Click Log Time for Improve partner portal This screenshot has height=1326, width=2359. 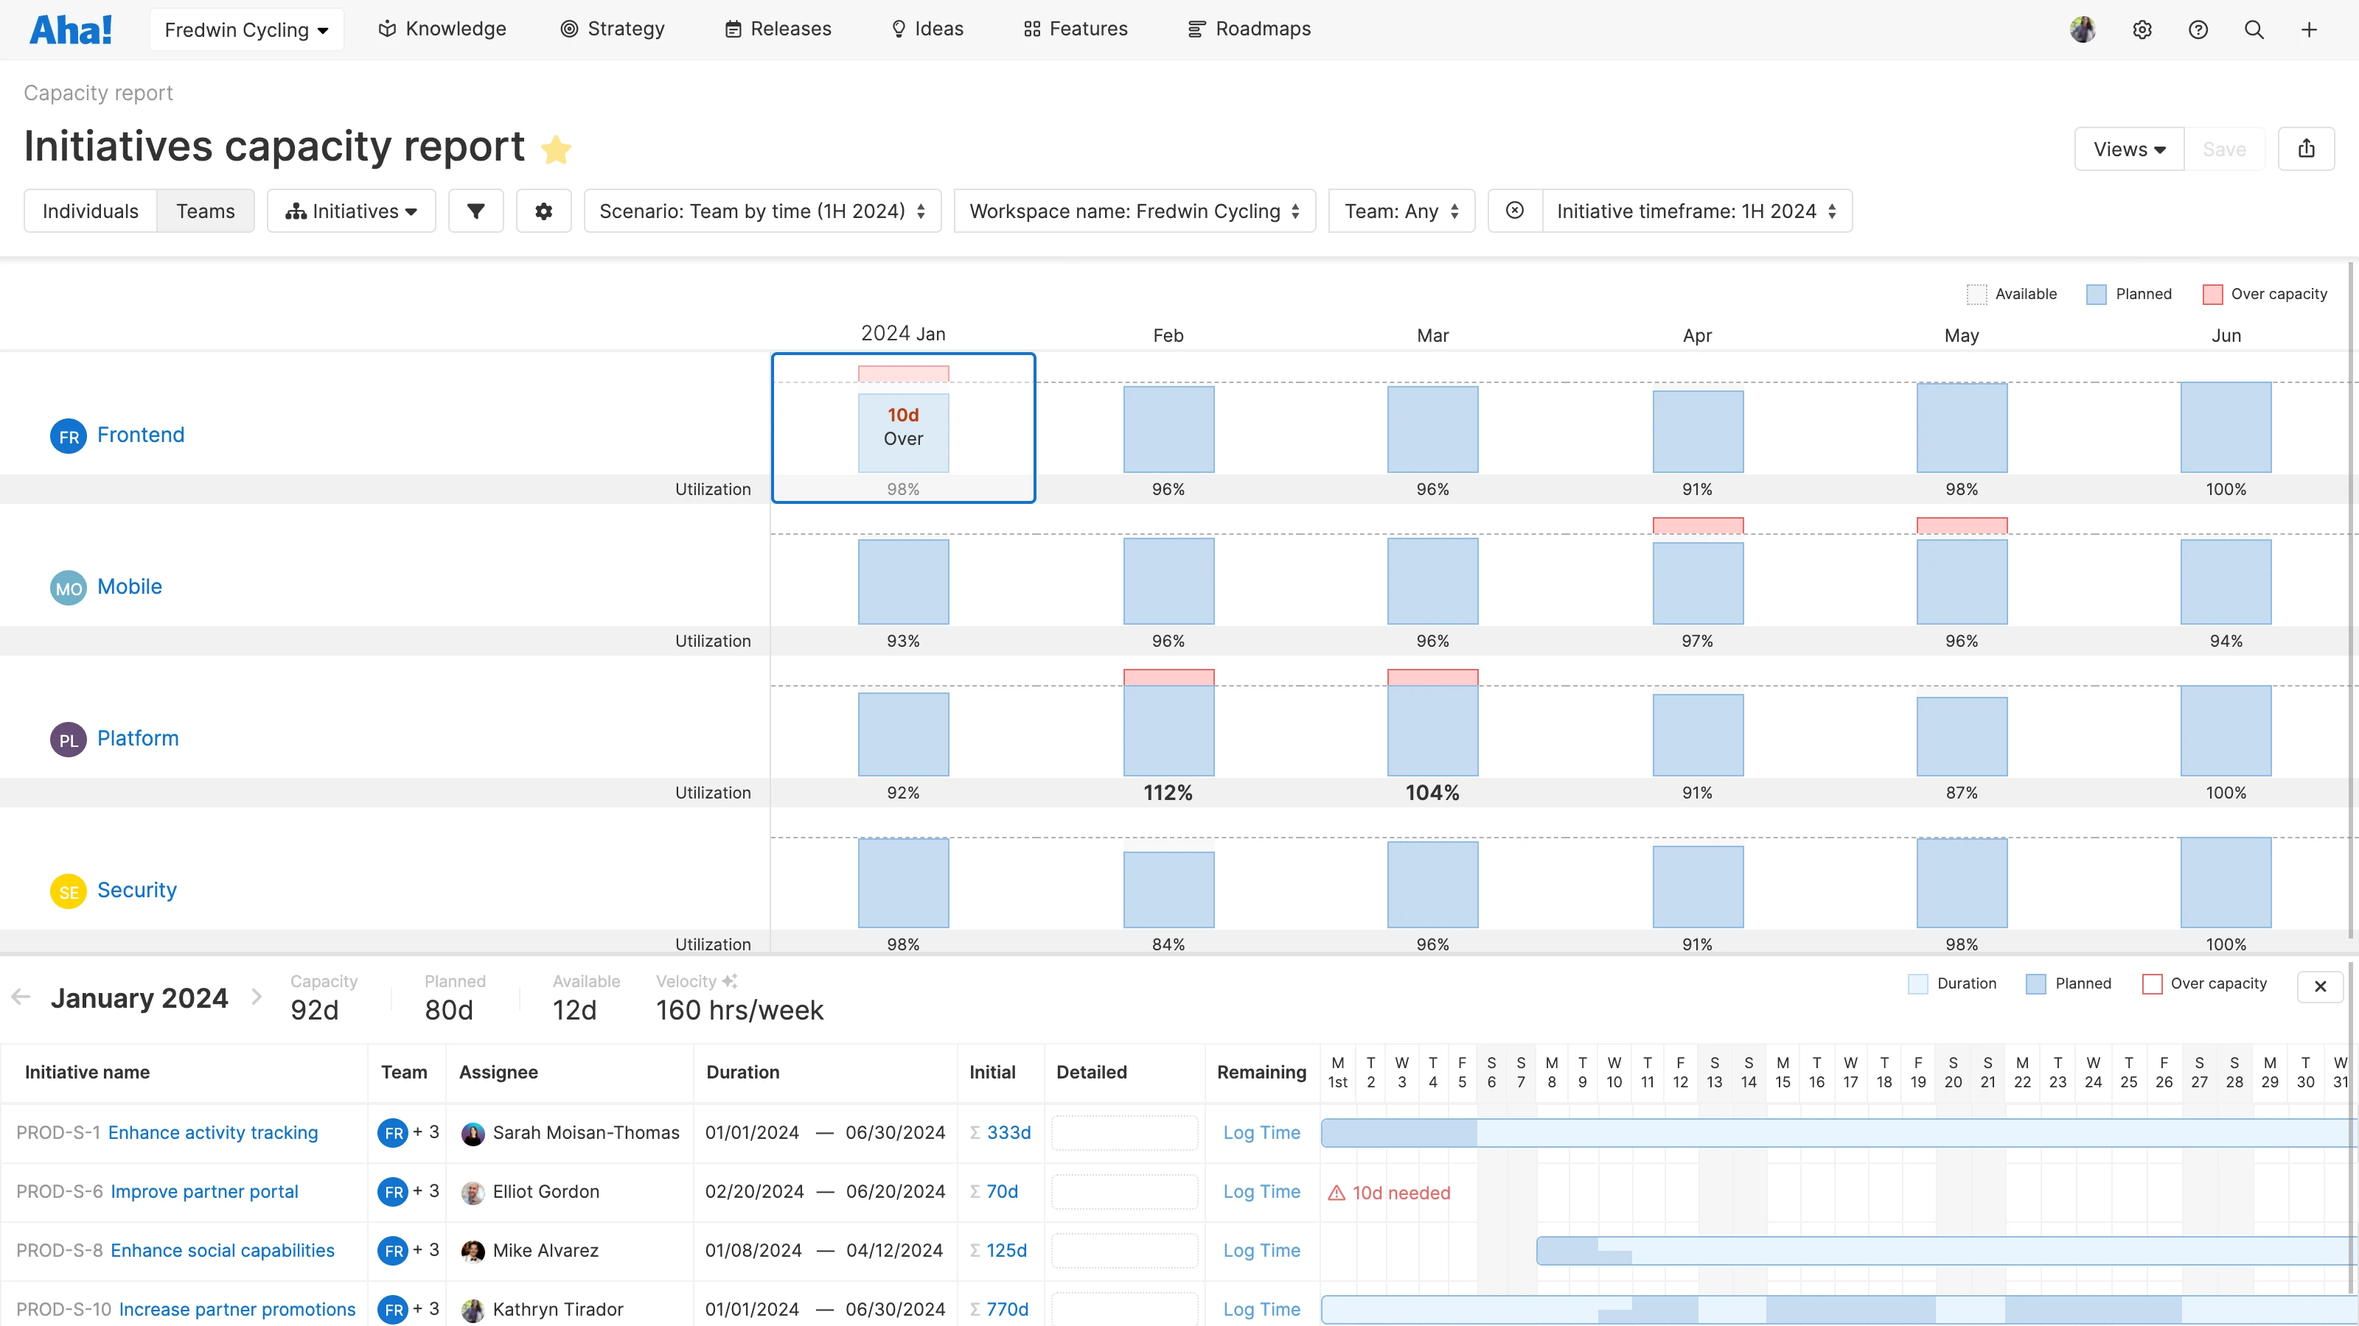(1261, 1190)
